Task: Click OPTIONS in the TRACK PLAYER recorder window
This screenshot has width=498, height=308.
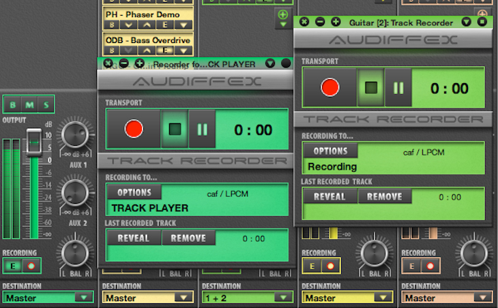Action: [x=134, y=193]
